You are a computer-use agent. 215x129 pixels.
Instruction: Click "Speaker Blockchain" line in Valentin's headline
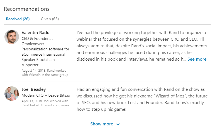click(x=38, y=60)
